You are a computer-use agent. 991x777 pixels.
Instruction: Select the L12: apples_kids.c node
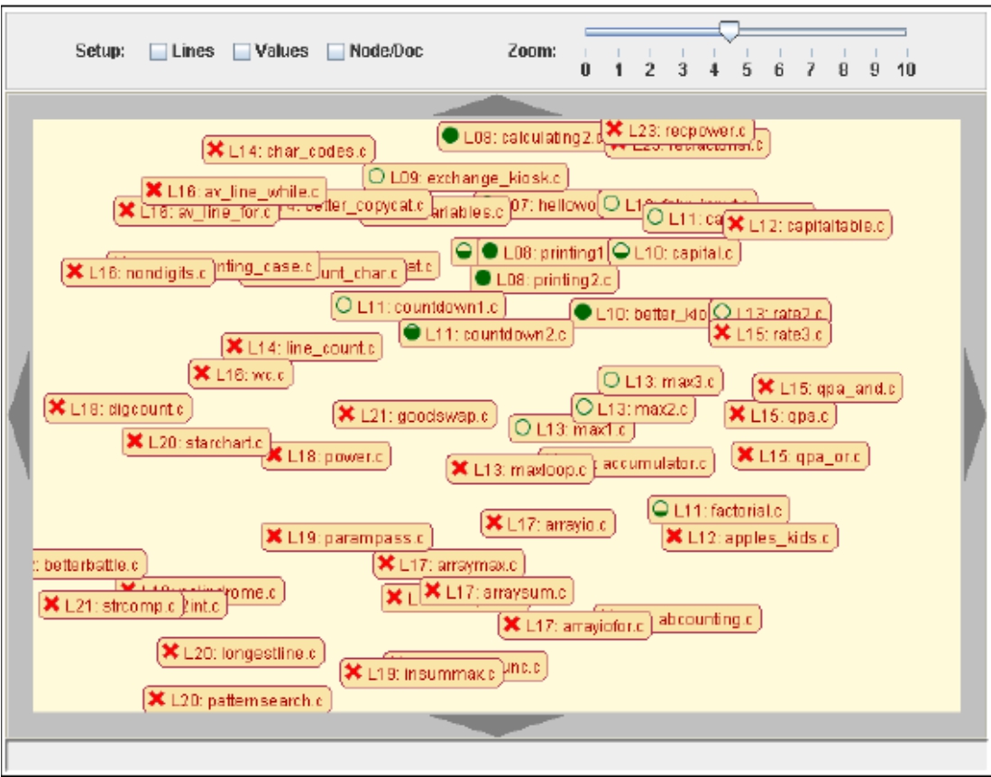click(749, 537)
